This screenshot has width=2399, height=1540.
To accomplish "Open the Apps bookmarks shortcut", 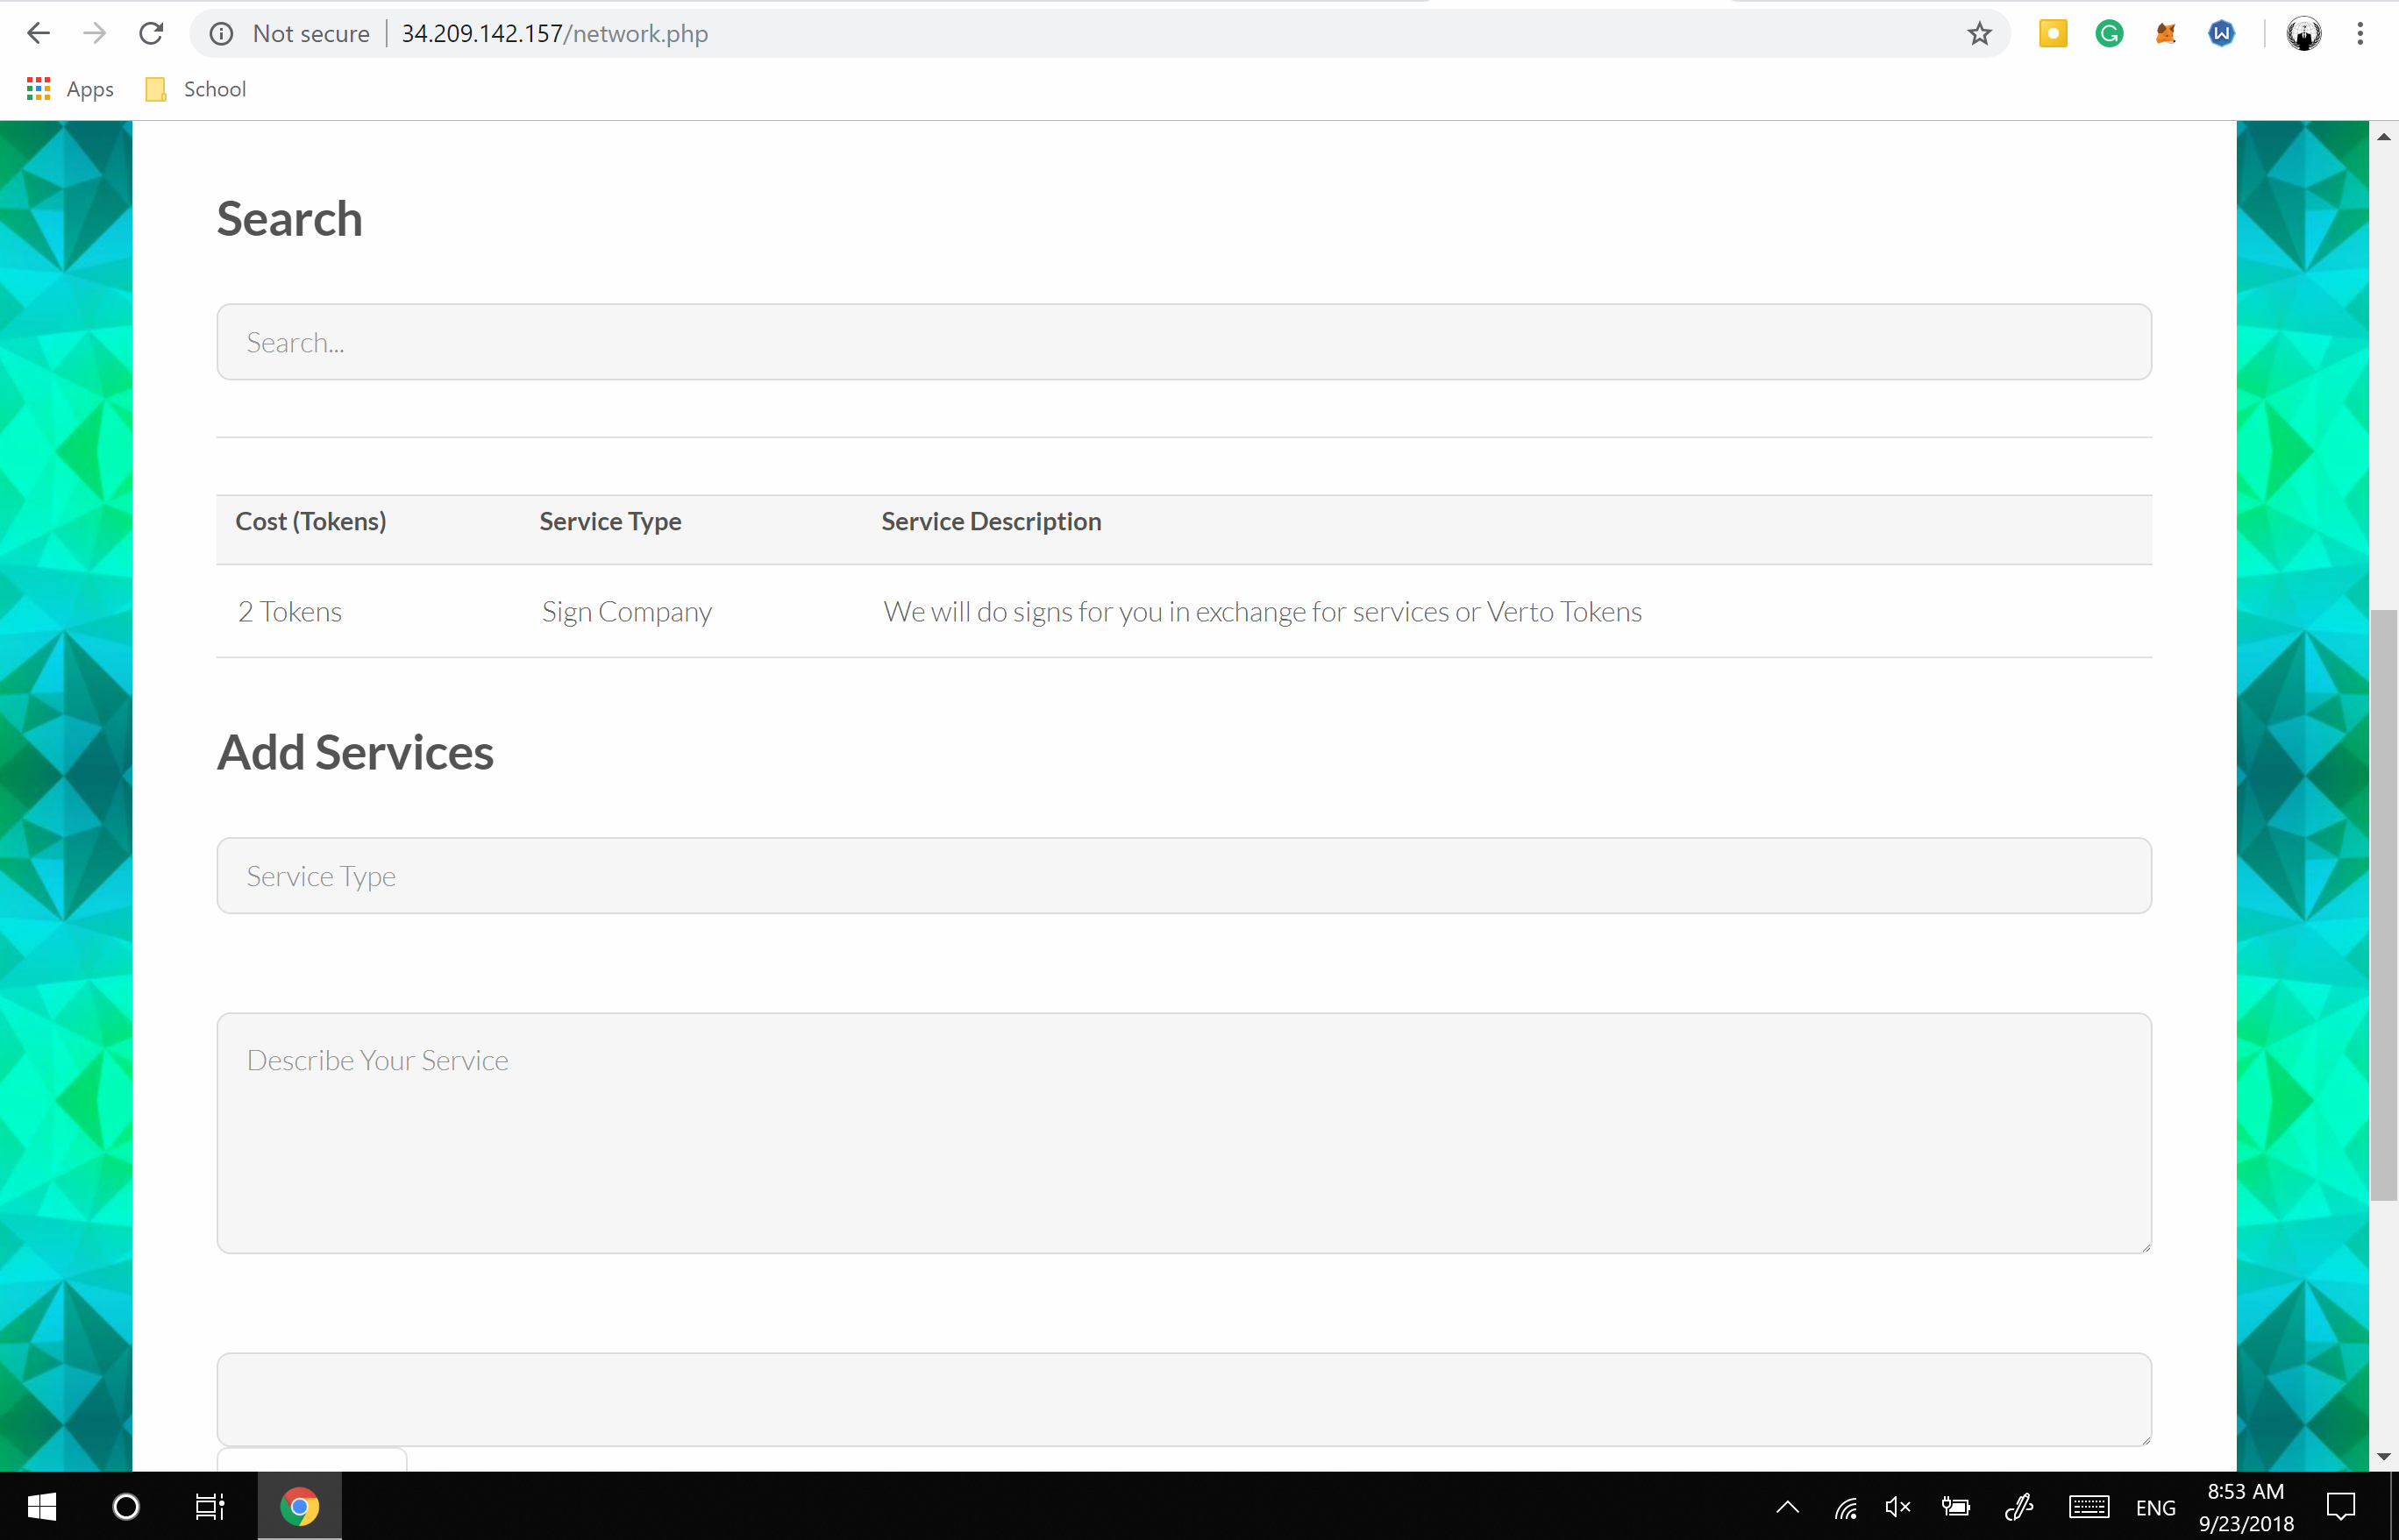I will click(x=70, y=89).
